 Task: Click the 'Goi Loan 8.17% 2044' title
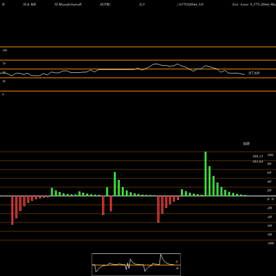click(x=251, y=4)
